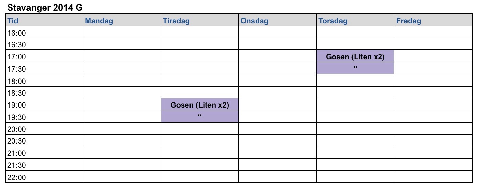Click the Tirsdag column header
This screenshot has width=477, height=187.
[x=176, y=21]
